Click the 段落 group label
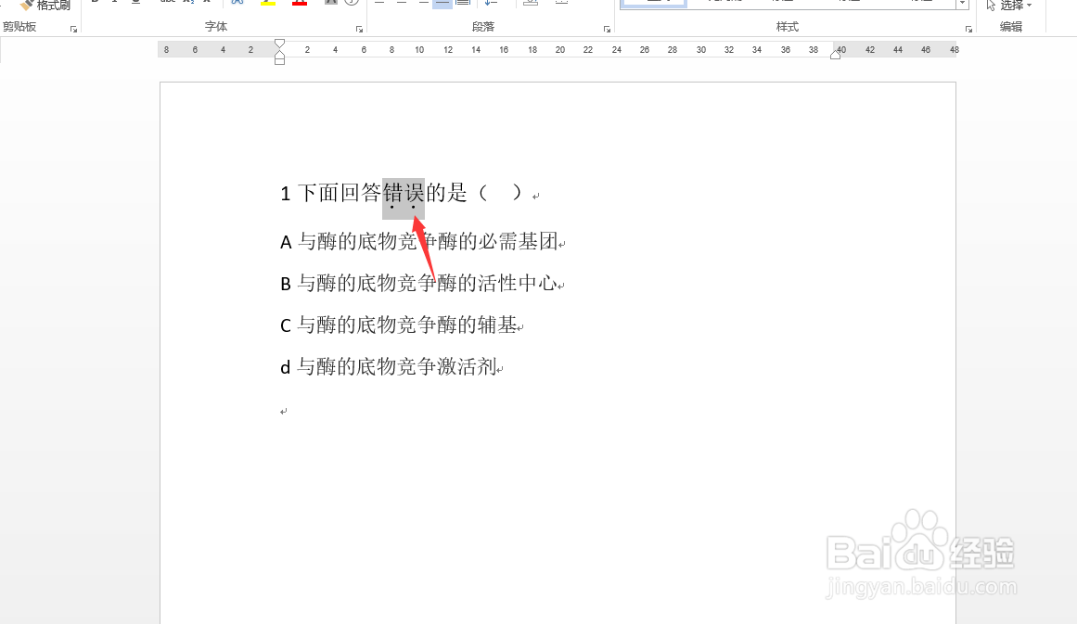Screen dimensions: 1077x624 pos(483,27)
